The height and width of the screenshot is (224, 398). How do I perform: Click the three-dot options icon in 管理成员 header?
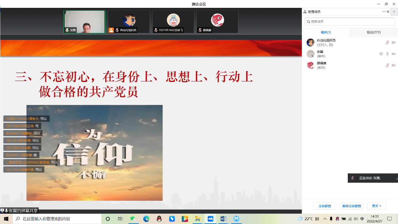point(384,12)
